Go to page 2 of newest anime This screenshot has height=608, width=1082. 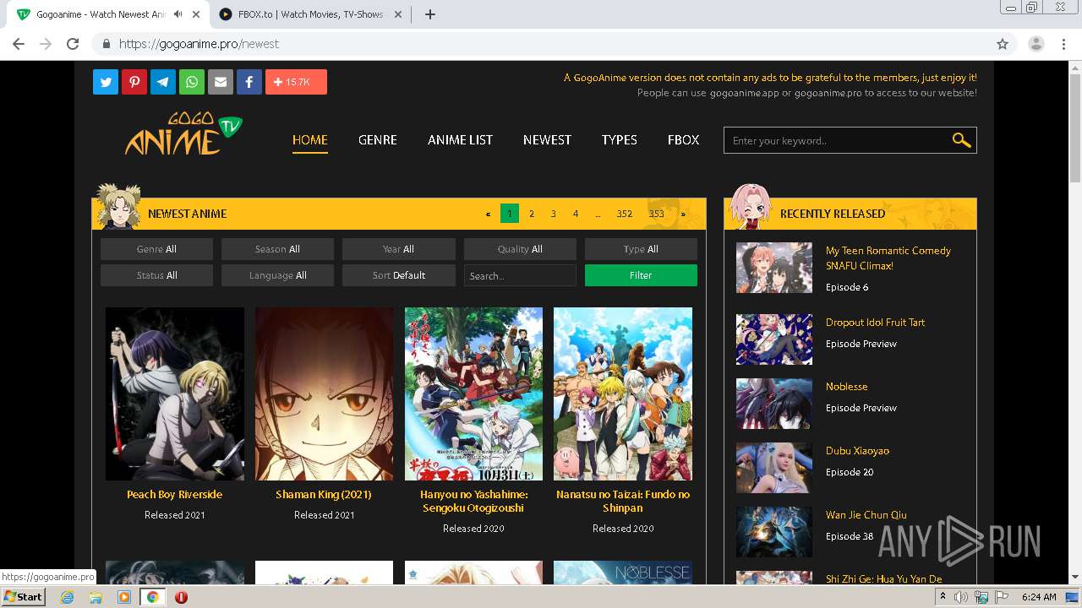[x=532, y=214]
